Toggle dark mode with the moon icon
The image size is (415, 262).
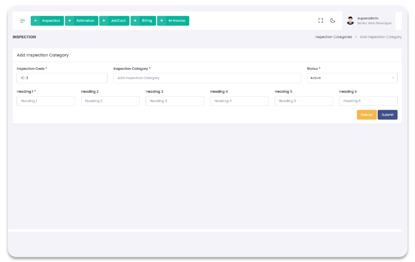point(333,21)
